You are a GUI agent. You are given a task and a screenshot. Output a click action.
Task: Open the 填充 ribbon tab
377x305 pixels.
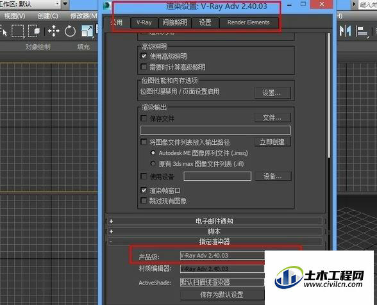click(x=83, y=47)
